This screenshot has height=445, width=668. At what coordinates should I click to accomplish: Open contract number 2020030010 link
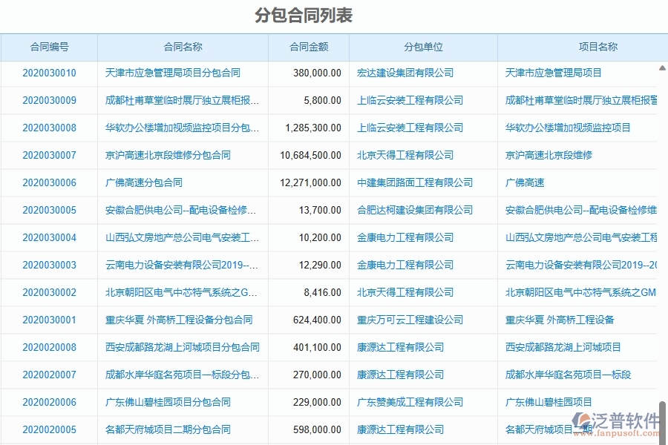48,73
